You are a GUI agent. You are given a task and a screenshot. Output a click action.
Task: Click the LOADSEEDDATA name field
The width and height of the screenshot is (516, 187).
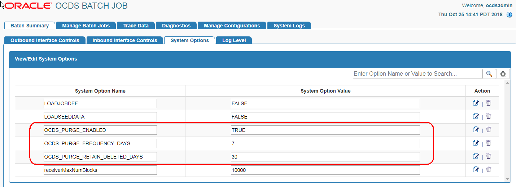click(x=100, y=117)
